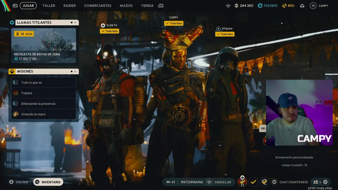Open the RAIDER tab
338x190 pixels.
pos(69,6)
